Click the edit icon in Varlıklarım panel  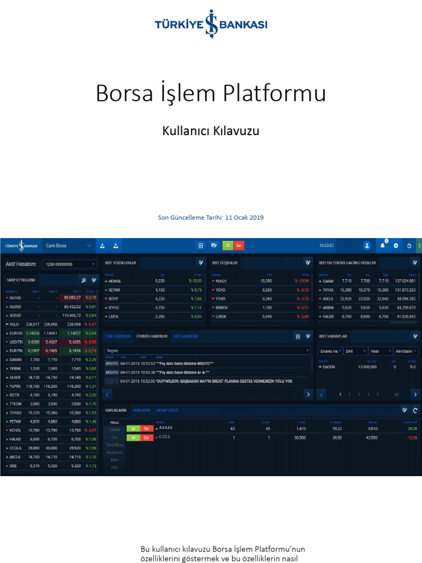point(405,410)
